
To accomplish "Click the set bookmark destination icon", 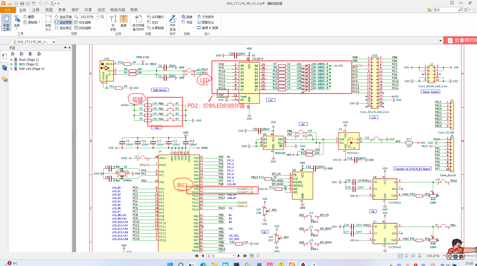I will pos(30,54).
